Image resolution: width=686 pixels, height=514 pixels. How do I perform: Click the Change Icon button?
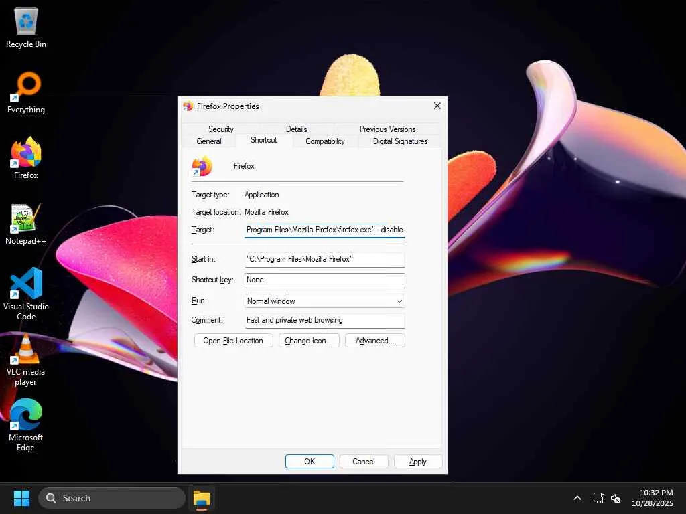coord(309,341)
